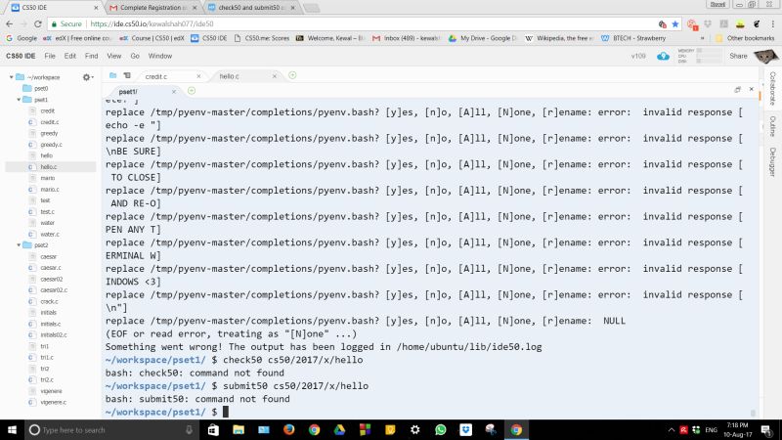
Task: Click the Dropbox extension icon in Chrome
Action: point(708,23)
